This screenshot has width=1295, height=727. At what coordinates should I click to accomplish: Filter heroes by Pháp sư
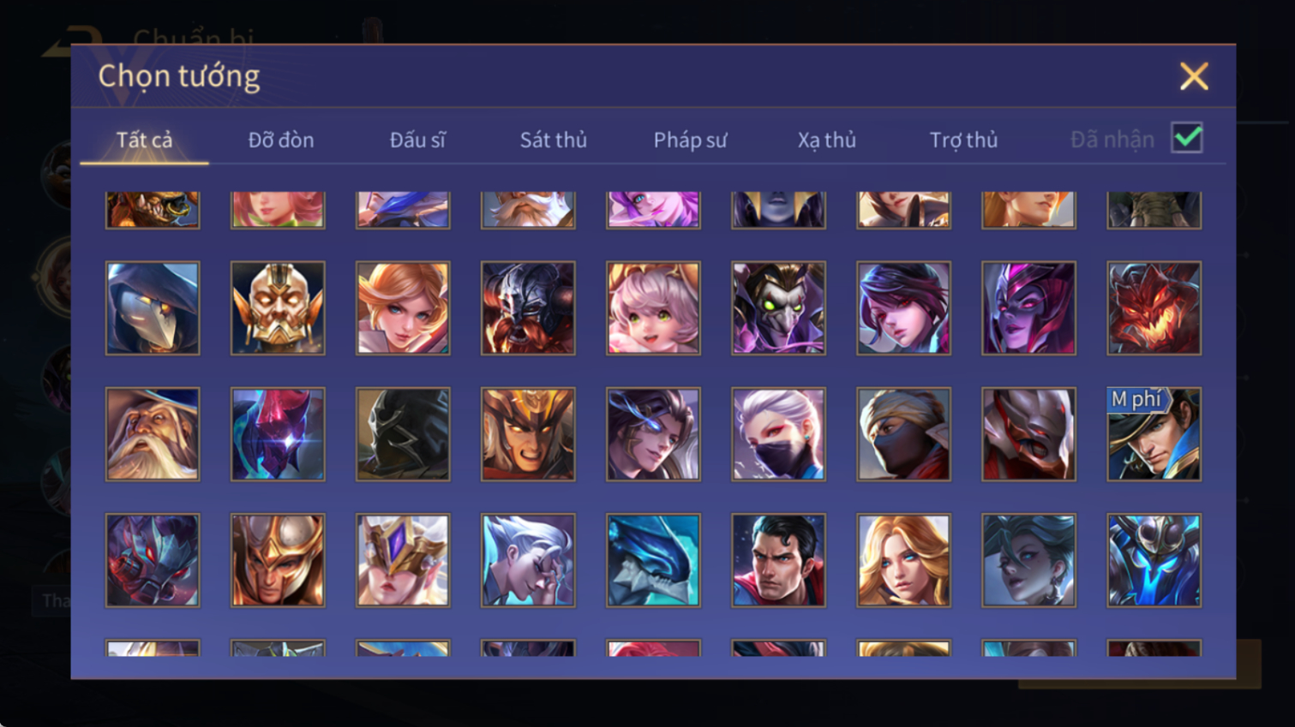(690, 140)
